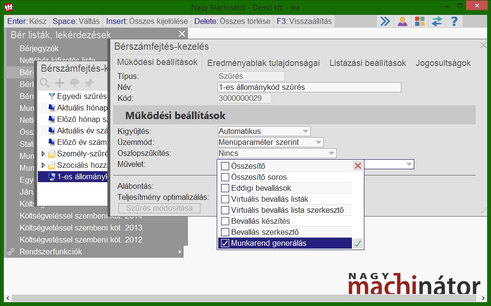Open the Listázási beállítások tab
The height and width of the screenshot is (306, 491).
tap(368, 63)
